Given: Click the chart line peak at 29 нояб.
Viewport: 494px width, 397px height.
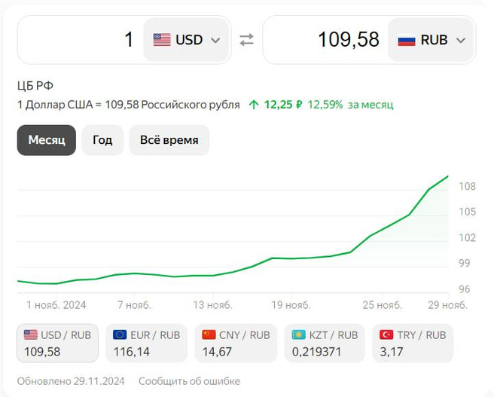Looking at the screenshot, I should pos(448,177).
